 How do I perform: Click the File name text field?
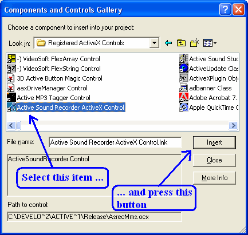[115, 142]
